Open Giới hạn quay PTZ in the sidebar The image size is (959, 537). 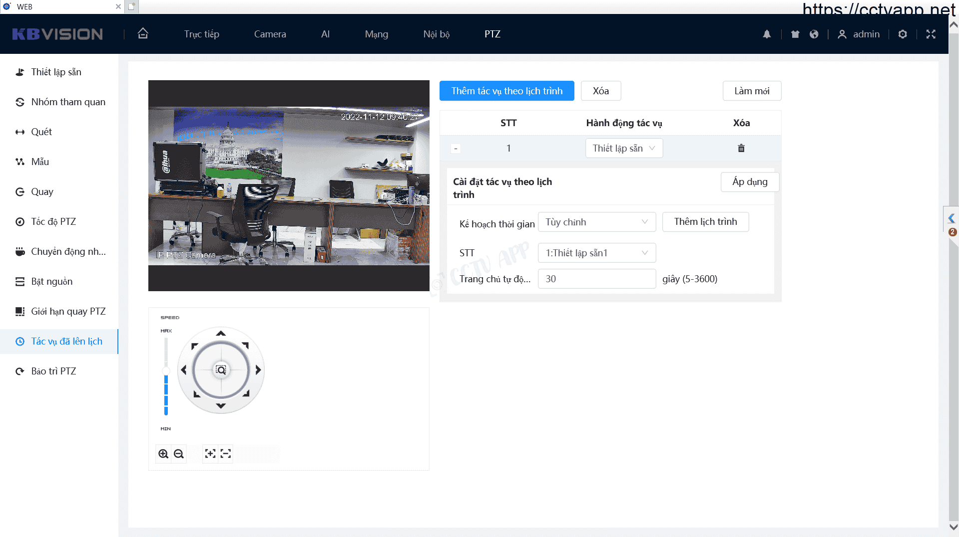tap(68, 311)
